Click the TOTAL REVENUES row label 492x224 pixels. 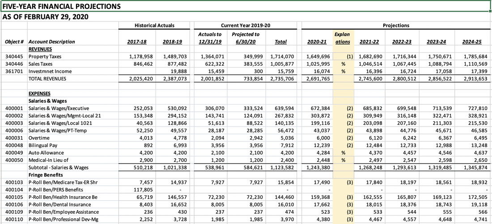(x=47, y=79)
